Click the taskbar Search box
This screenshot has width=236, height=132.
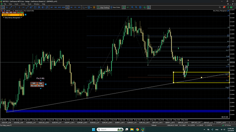click(110, 130)
